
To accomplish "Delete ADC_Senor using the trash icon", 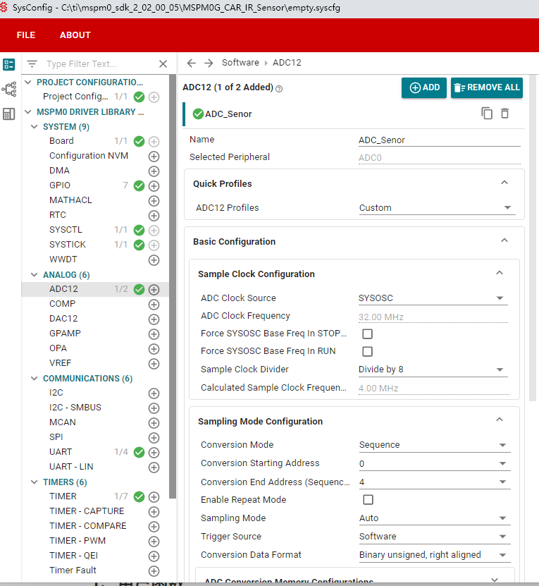I will pos(504,114).
